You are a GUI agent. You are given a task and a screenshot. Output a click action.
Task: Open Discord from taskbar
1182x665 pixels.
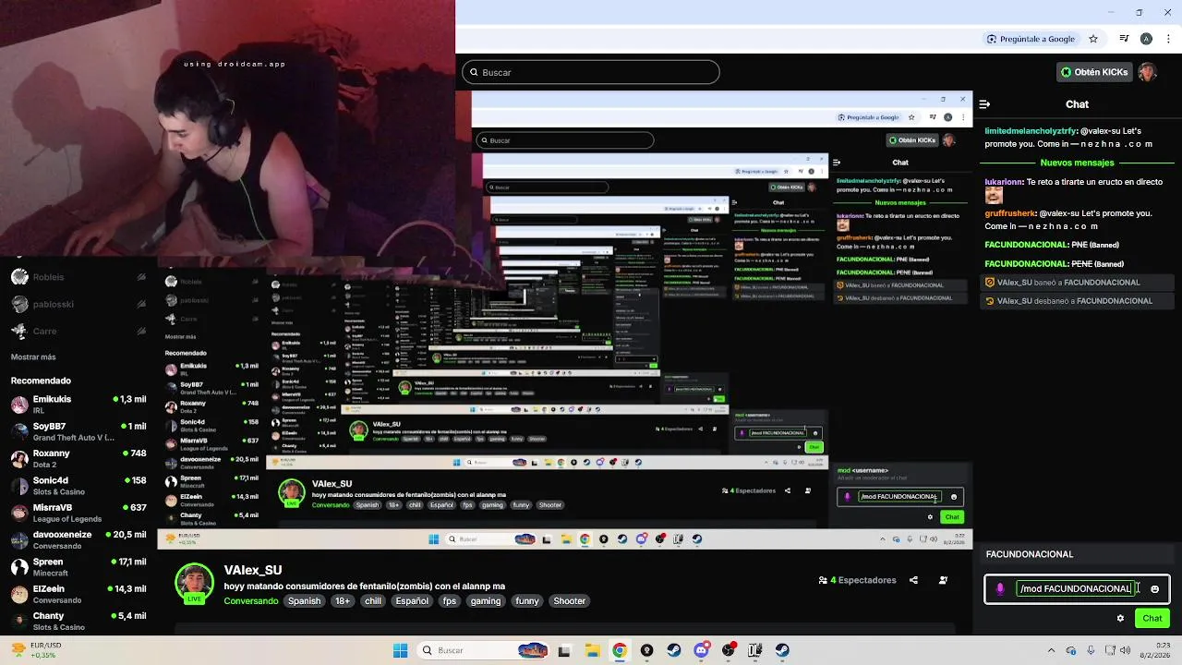click(701, 650)
